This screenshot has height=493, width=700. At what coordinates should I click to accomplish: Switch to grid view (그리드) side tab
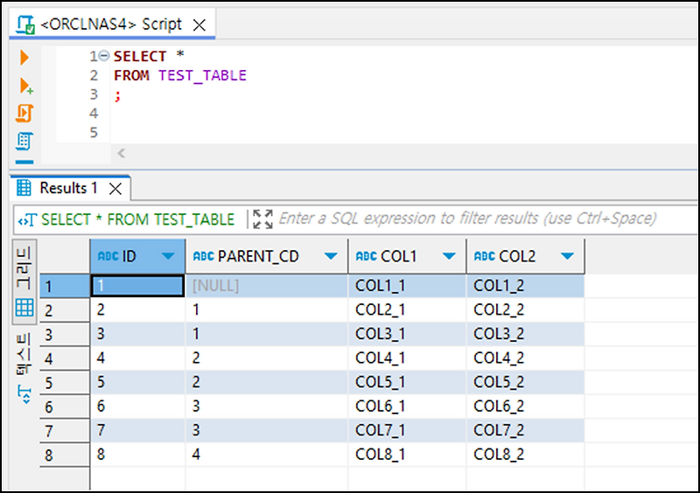[24, 281]
